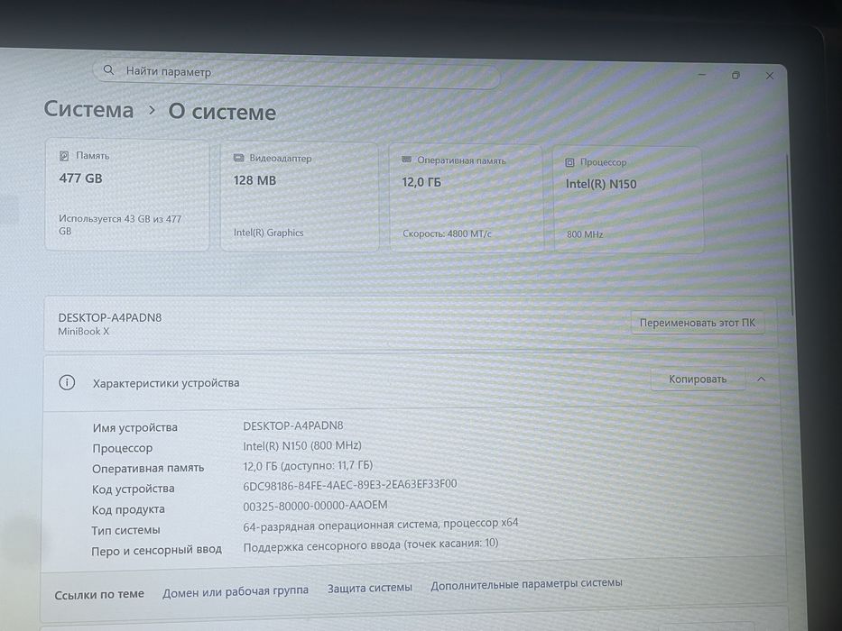Click 'Используется 43 GB из 477 GB' text

[x=120, y=224]
